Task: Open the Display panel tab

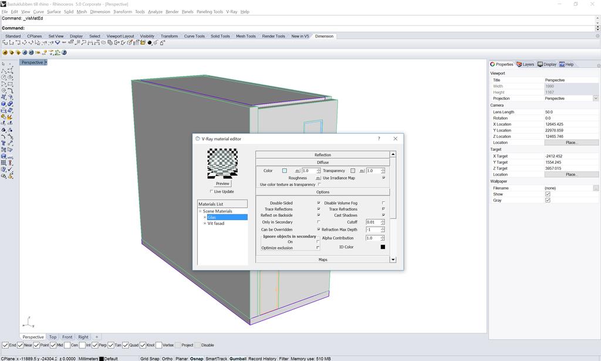Action: 547,65
